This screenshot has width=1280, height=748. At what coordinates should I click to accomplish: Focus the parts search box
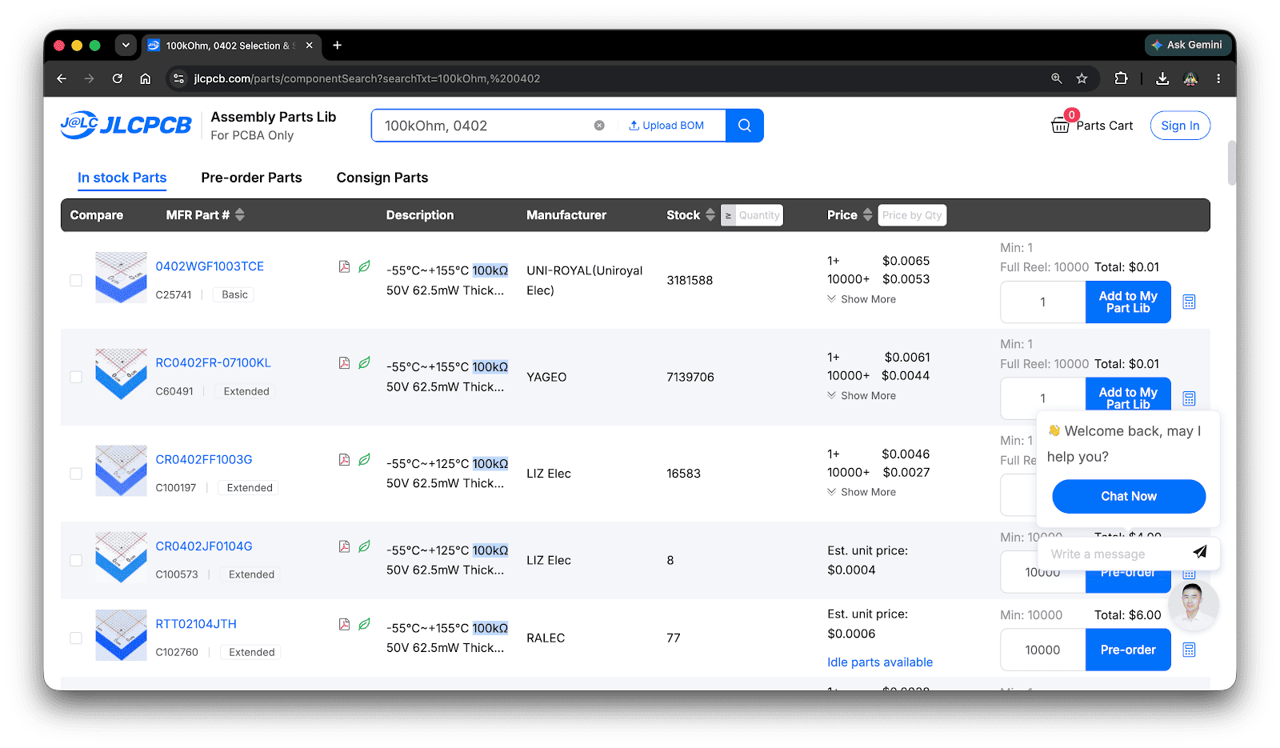tap(486, 126)
